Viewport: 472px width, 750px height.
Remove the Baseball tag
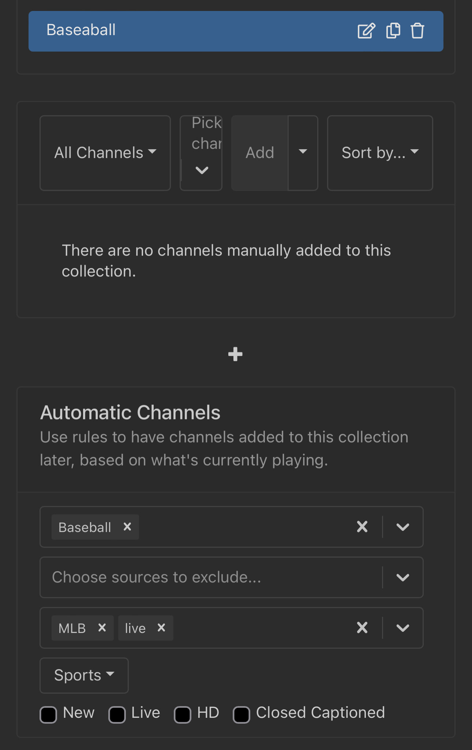point(127,527)
